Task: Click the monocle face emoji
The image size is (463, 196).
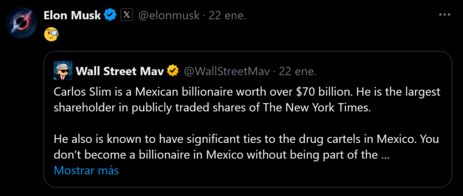Action: 51,35
